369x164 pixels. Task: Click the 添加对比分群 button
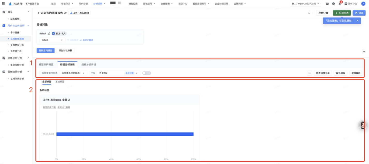65,51
